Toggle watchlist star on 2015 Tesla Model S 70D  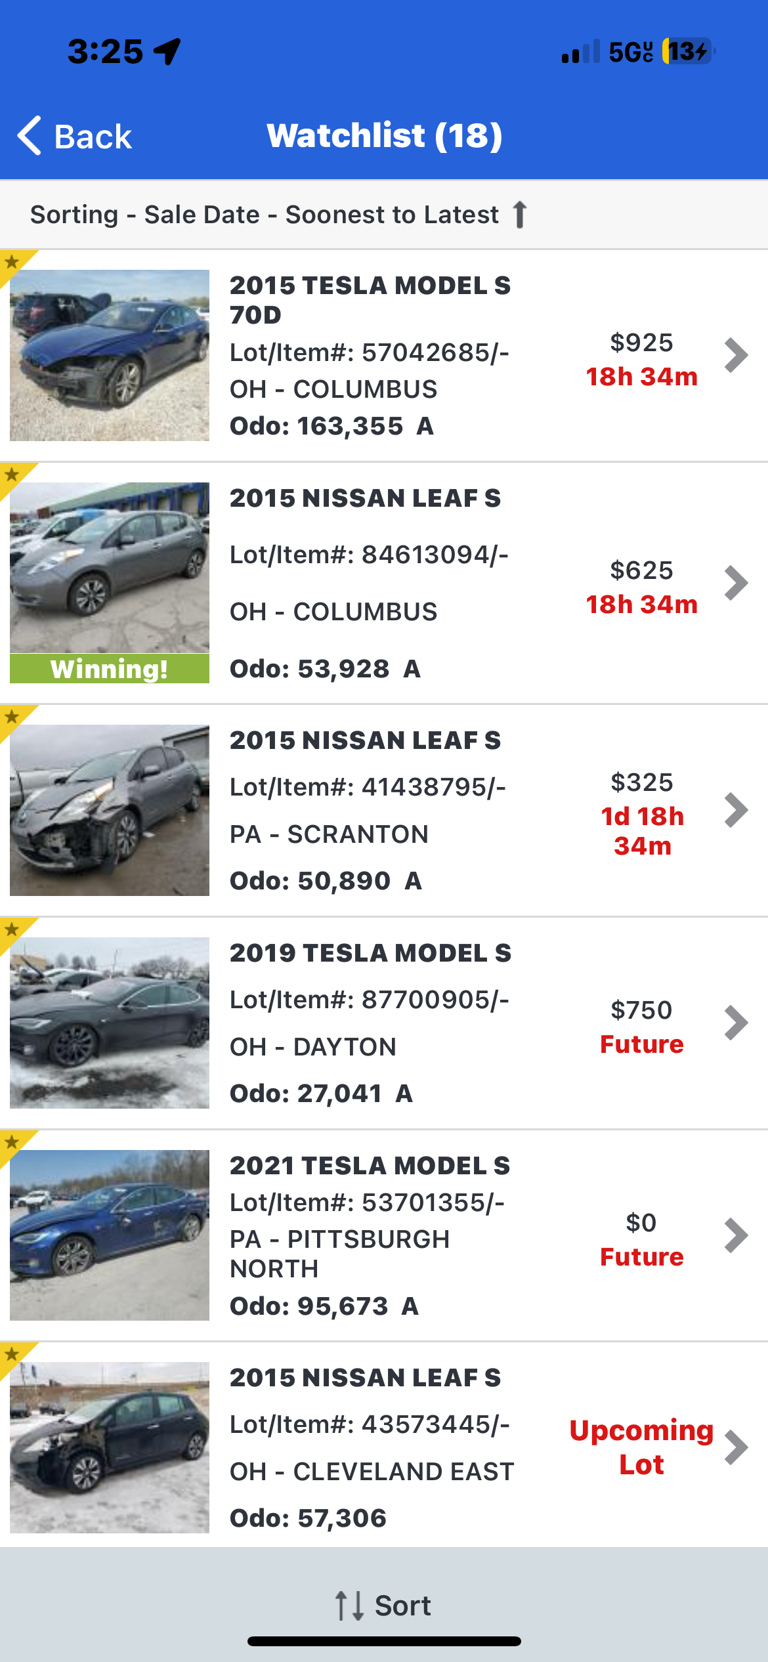pos(12,262)
